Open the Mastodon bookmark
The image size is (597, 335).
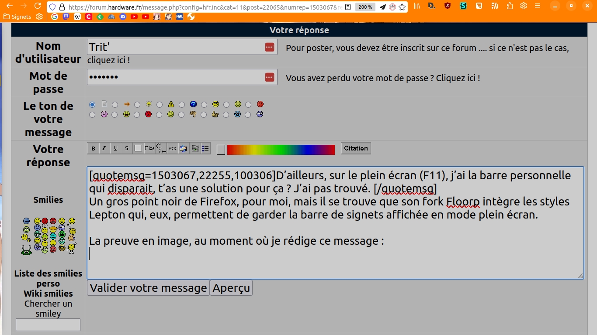(x=66, y=17)
